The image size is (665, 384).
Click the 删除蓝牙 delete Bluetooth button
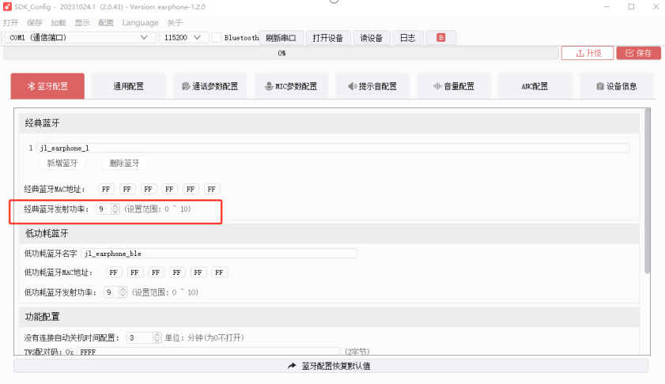pyautogui.click(x=124, y=164)
